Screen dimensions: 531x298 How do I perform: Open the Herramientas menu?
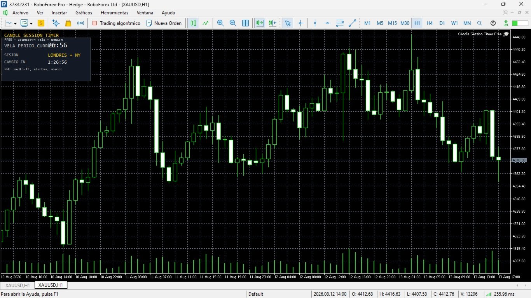(114, 12)
